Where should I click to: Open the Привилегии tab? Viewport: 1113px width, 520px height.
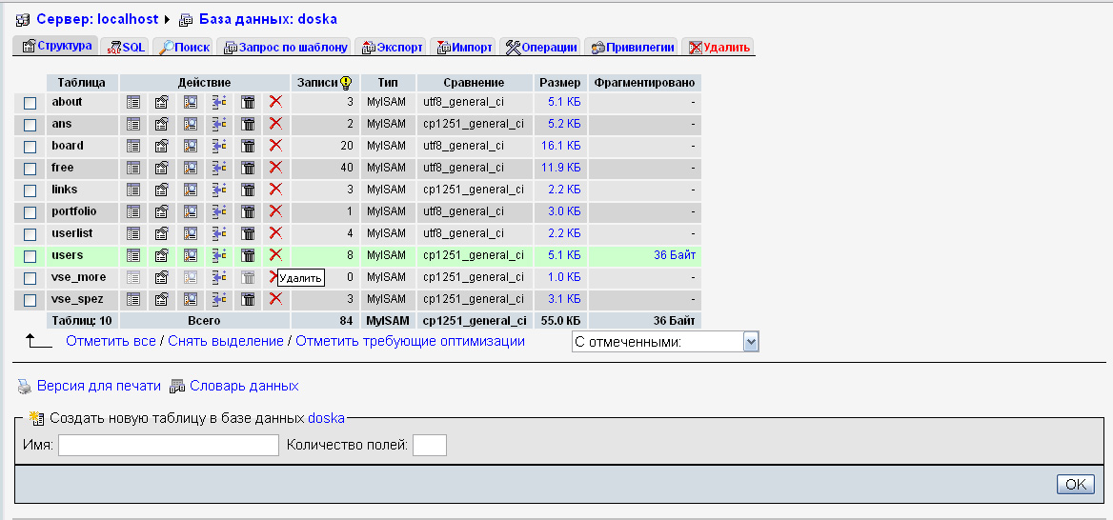631,48
